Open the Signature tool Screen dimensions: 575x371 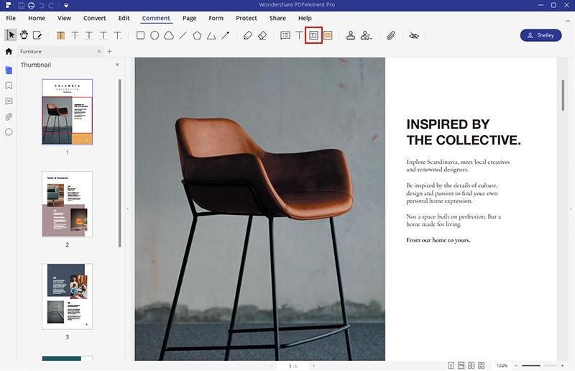(x=366, y=35)
